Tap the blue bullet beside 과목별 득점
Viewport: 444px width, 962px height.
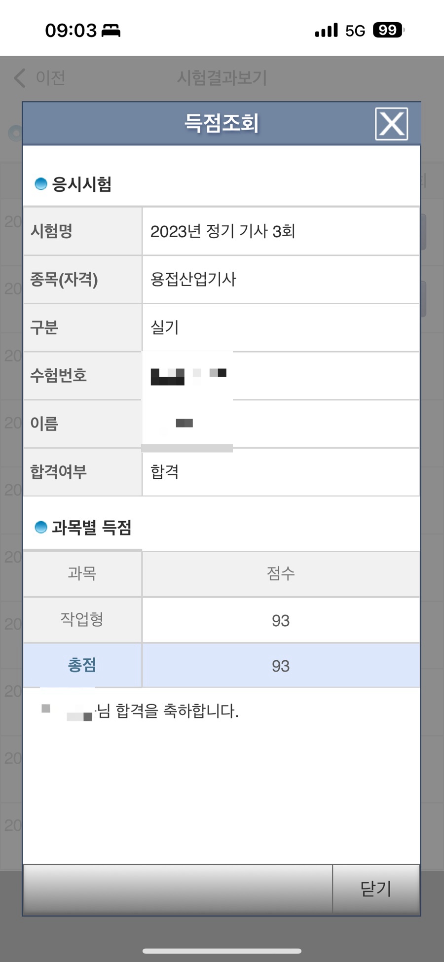tap(41, 527)
